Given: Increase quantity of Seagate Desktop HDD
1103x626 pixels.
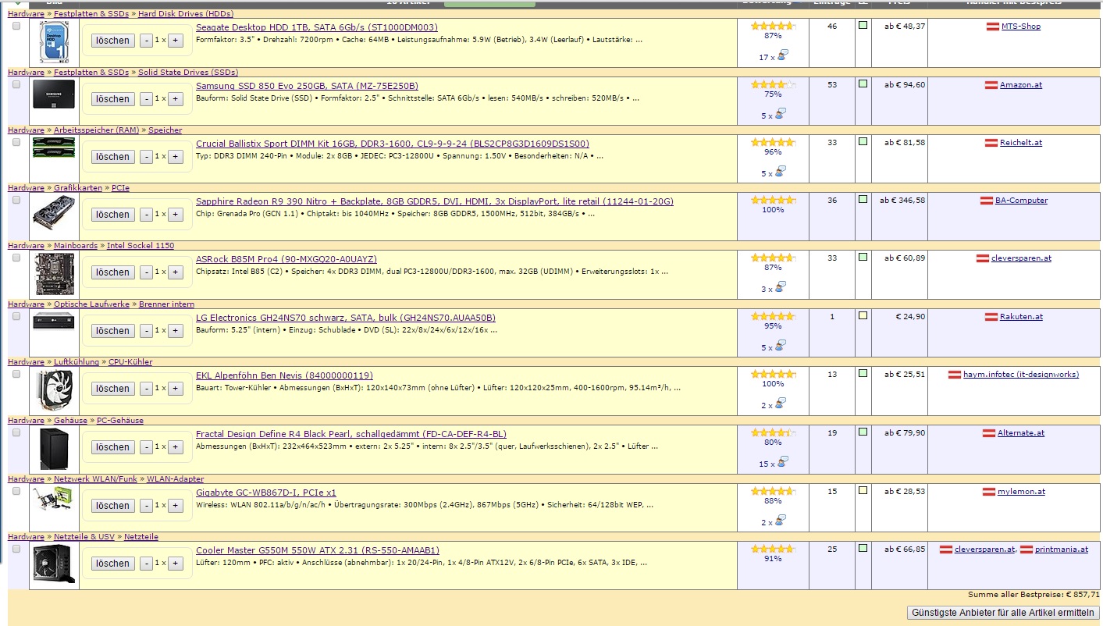Looking at the screenshot, I should (x=176, y=41).
